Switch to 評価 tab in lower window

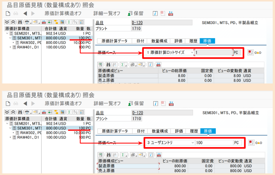tap(179, 131)
